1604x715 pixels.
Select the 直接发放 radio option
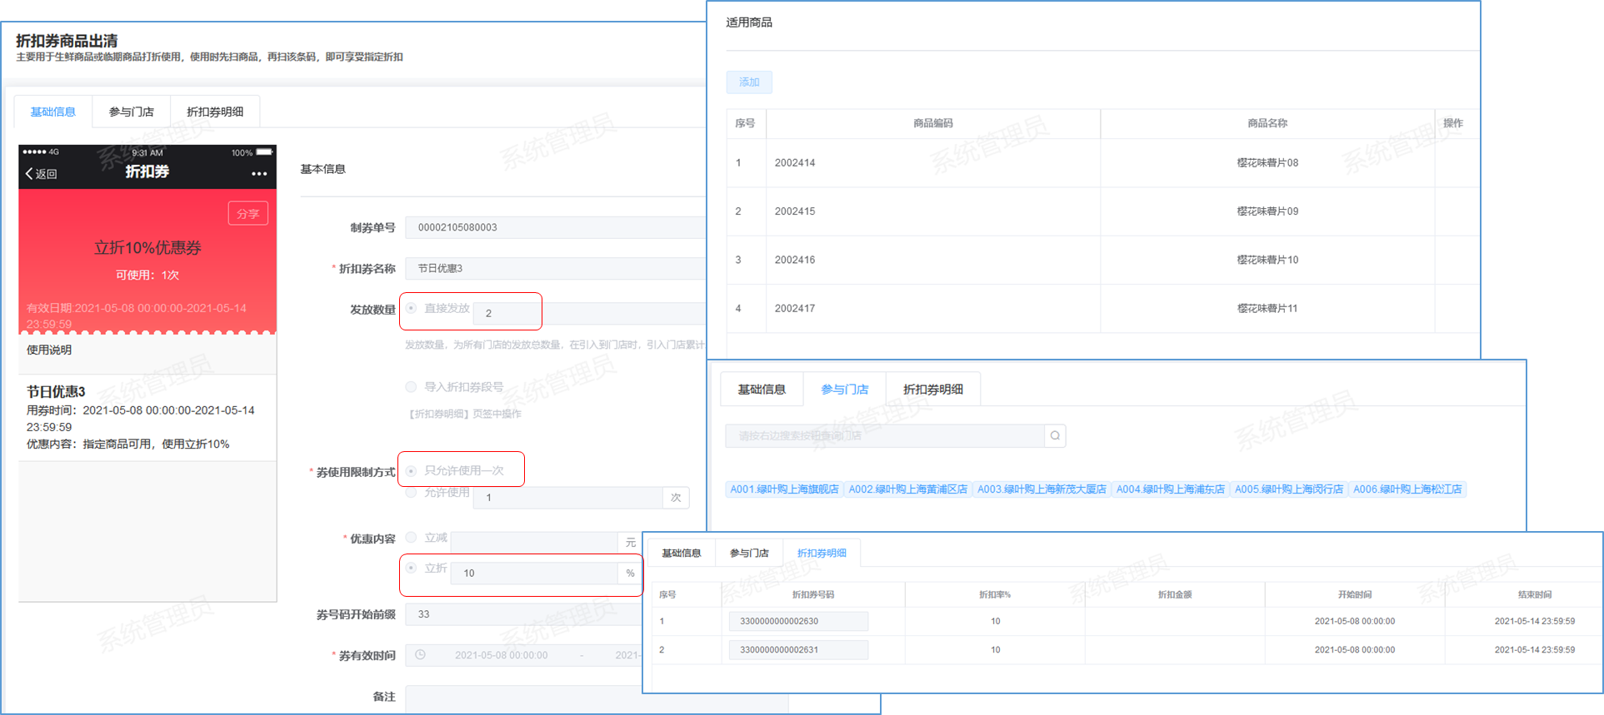pyautogui.click(x=411, y=308)
